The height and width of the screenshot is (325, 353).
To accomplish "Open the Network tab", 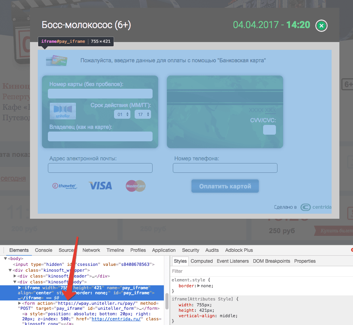I will (x=91, y=250).
